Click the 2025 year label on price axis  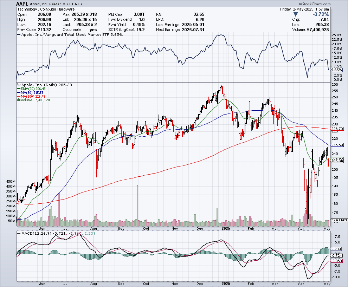pos(226,228)
